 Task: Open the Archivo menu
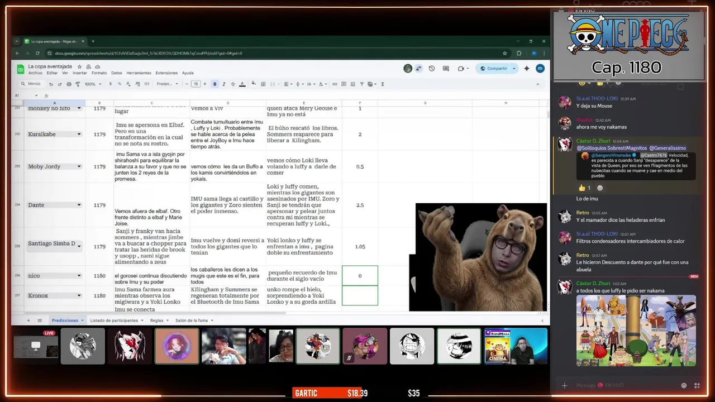click(x=35, y=73)
